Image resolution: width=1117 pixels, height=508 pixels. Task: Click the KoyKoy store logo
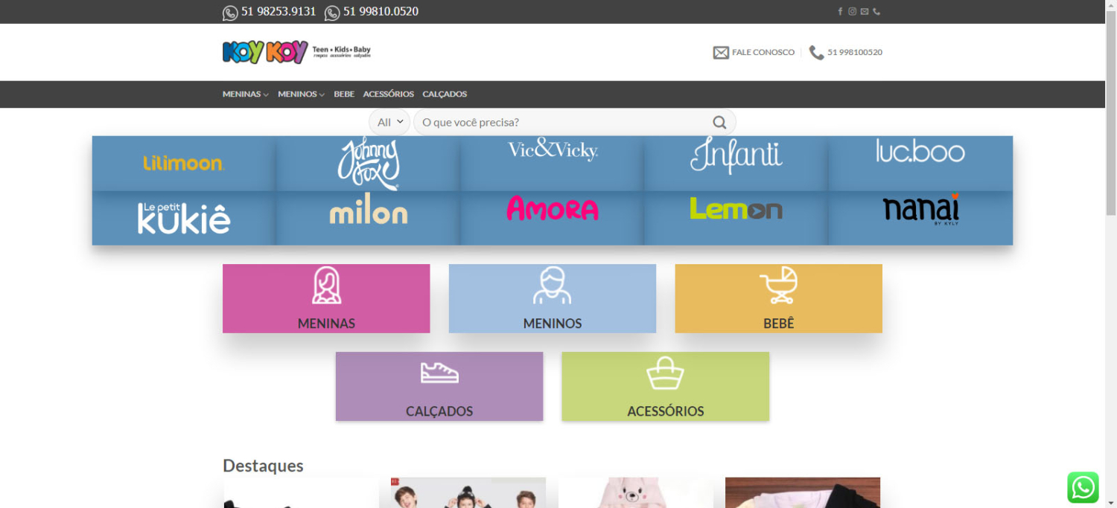coord(296,52)
